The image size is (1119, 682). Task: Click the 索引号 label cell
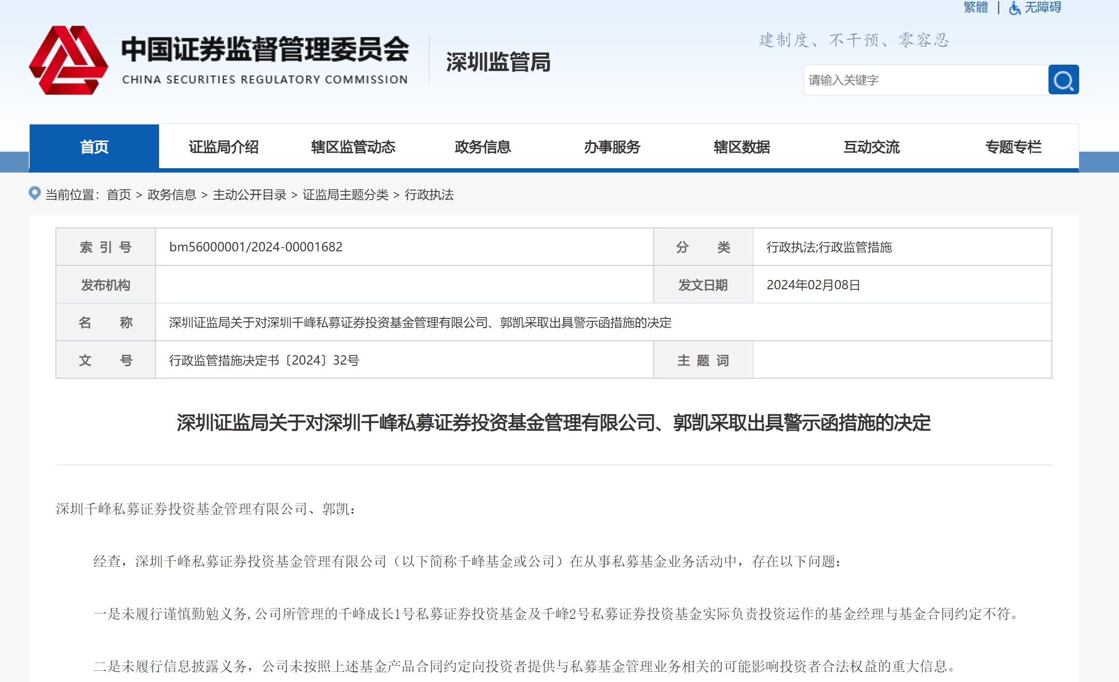point(106,247)
